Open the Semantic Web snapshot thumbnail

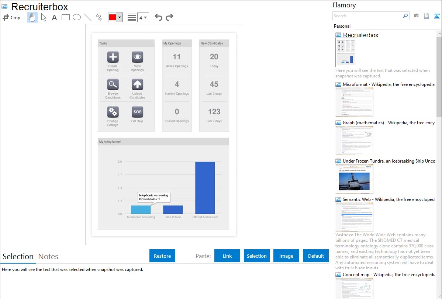[x=354, y=217]
